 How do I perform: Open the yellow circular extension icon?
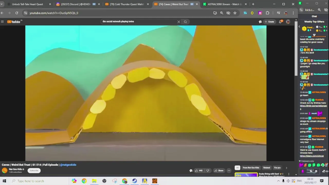coord(252,13)
